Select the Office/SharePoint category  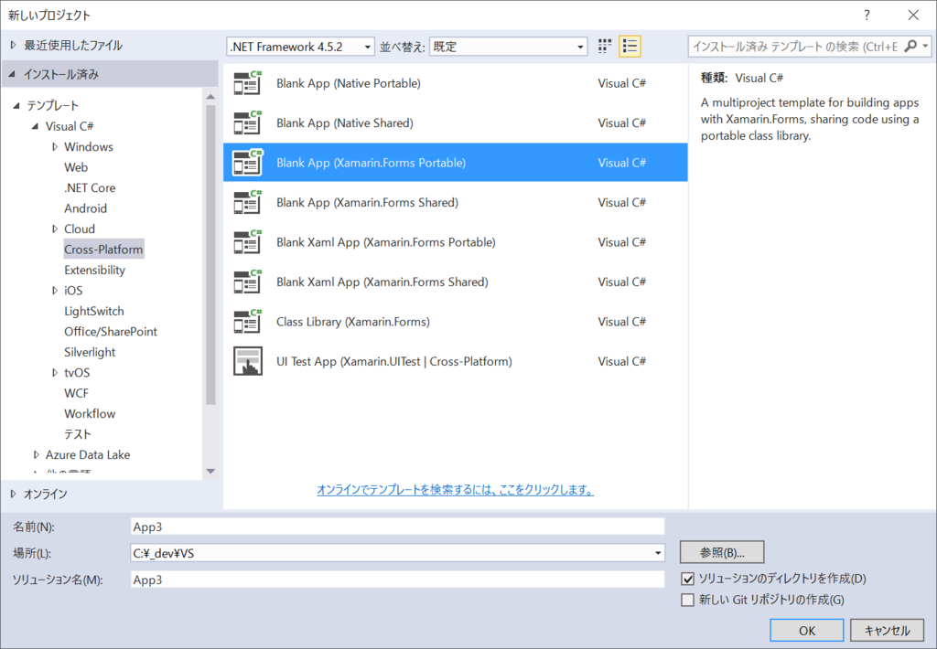point(111,332)
